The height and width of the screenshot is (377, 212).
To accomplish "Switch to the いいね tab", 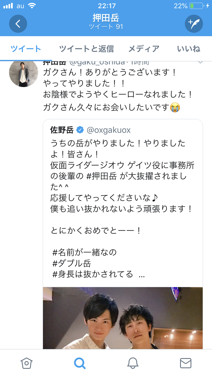I will click(189, 49).
